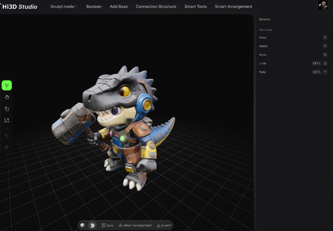Click the S key badge for Scale

325,55
